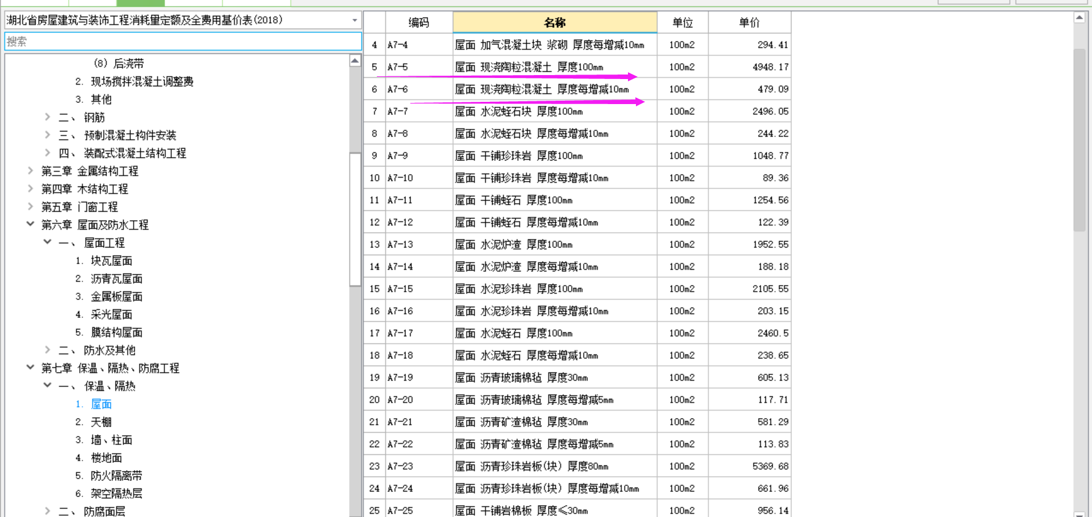1092x517 pixels.
Task: Click the 单位 column header
Action: [683, 22]
